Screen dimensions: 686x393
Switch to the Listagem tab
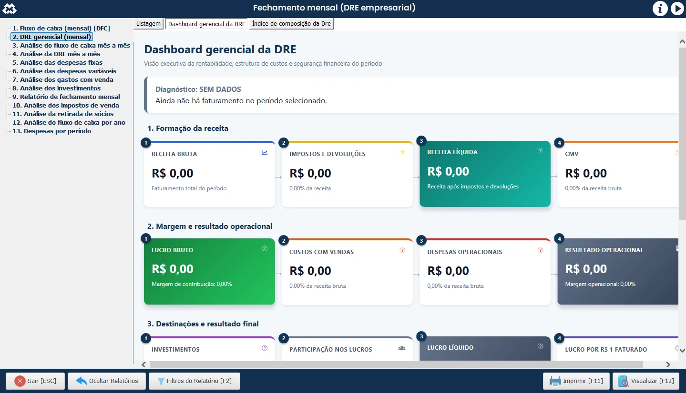point(148,24)
